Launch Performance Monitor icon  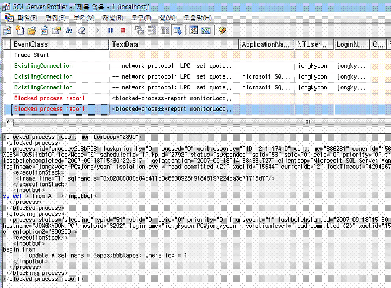click(x=206, y=30)
